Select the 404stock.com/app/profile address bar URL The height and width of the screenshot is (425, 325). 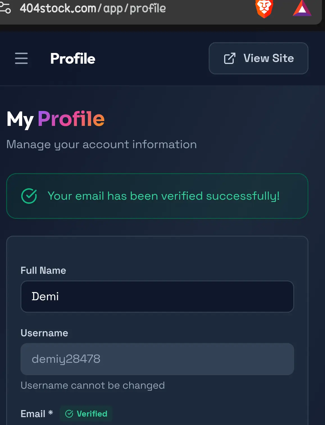pos(93,8)
